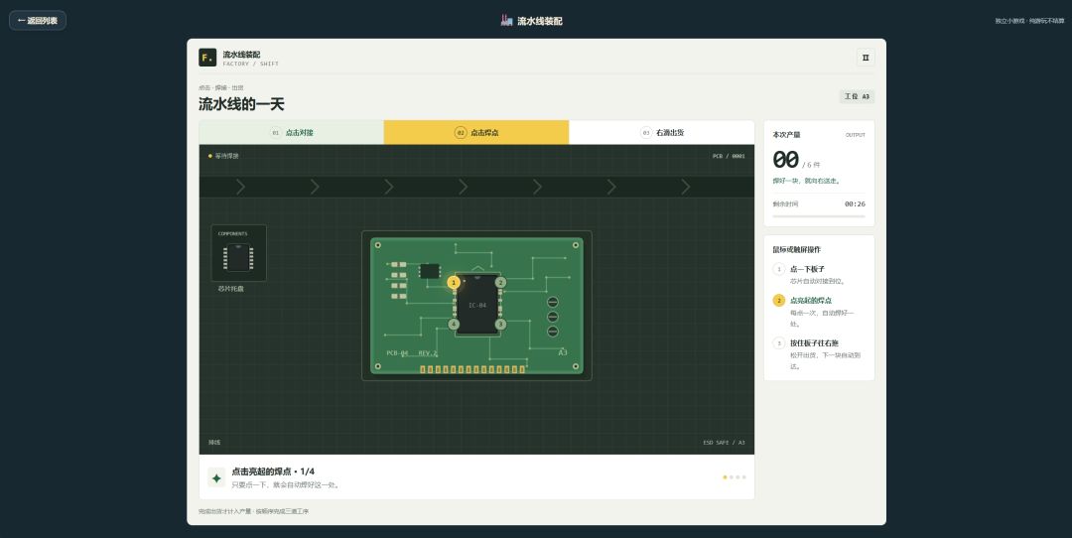This screenshot has width=1072, height=538.
Task: Click the gold connector fingers on PCB
Action: [472, 370]
